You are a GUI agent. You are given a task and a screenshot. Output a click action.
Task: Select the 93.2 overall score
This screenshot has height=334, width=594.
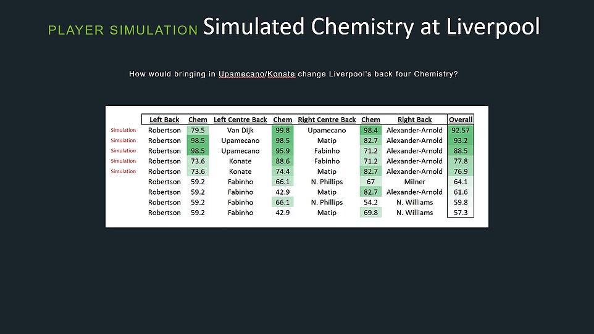click(x=461, y=141)
